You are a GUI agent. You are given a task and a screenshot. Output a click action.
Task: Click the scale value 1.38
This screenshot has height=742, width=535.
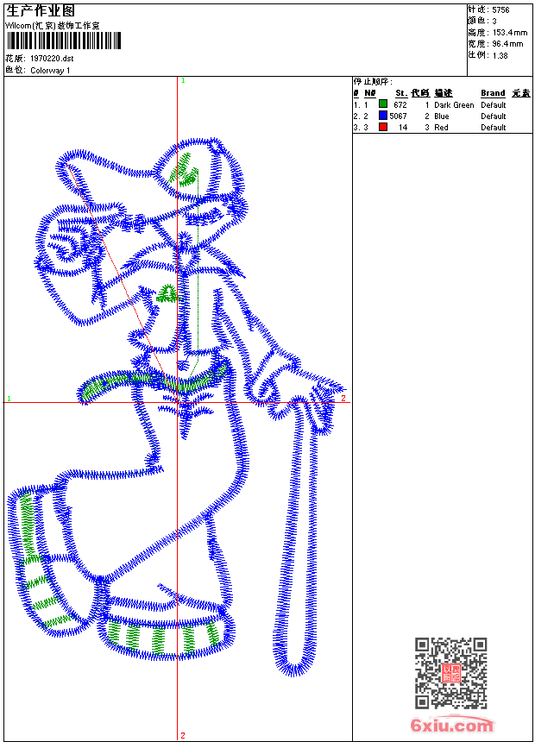tap(500, 55)
